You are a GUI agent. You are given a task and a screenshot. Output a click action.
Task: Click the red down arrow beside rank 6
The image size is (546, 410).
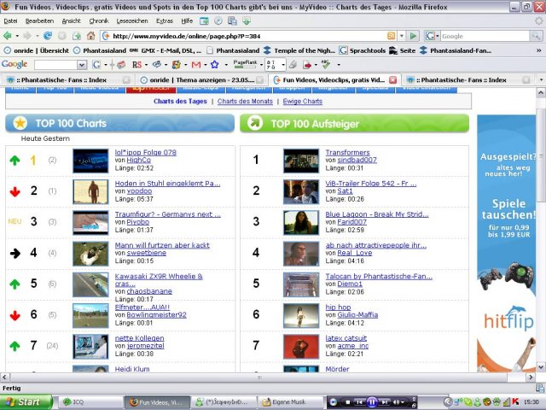point(15,315)
